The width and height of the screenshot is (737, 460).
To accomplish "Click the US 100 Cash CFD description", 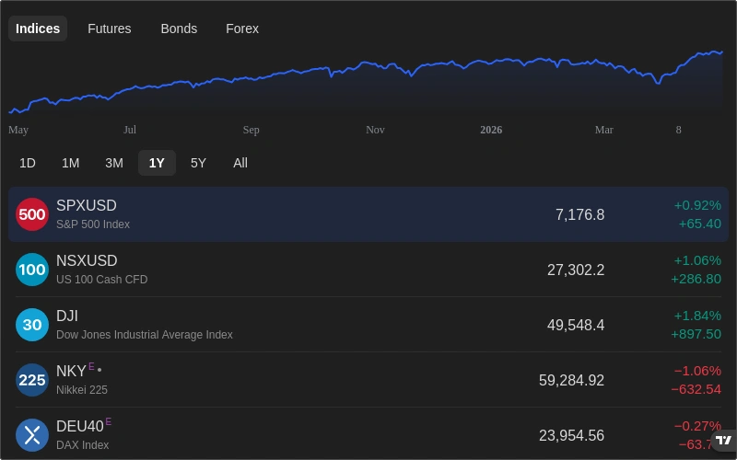I will click(102, 280).
